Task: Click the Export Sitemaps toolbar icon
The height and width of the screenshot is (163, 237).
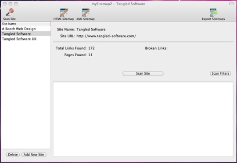Action: click(213, 14)
